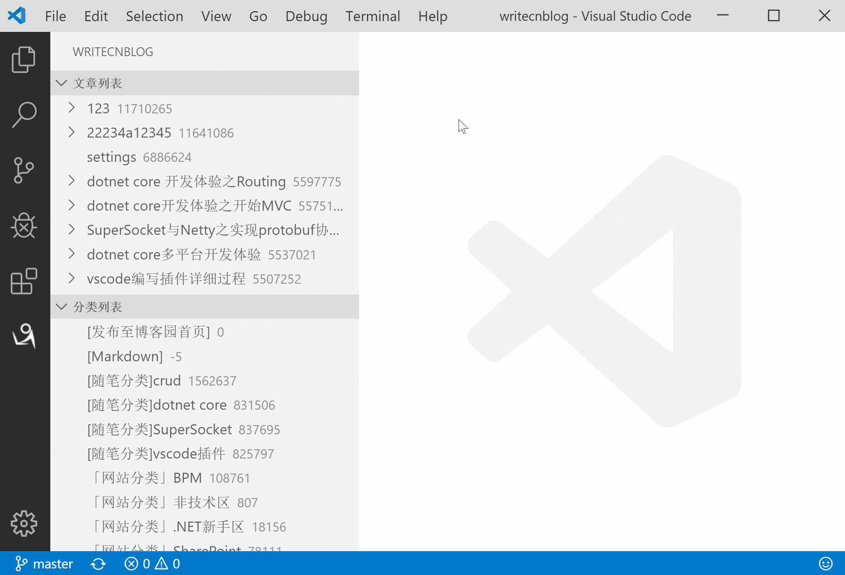Screen dimensions: 845x575
Task: Open the errors and warnings status item
Action: (152, 564)
